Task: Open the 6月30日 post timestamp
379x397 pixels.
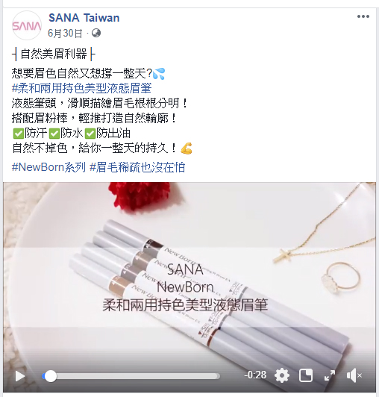Action: (x=65, y=33)
